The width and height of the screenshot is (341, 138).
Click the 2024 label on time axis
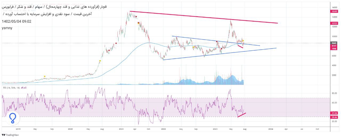[271, 129]
